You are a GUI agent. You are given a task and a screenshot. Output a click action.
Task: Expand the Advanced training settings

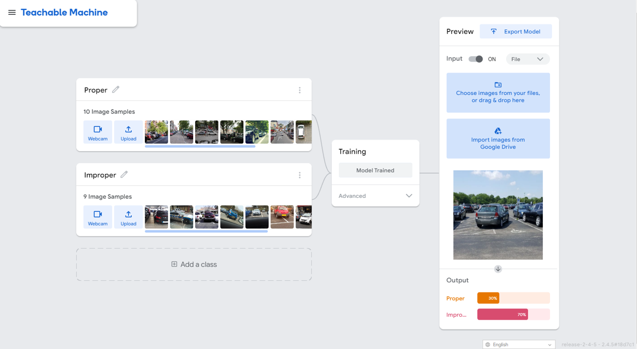[x=375, y=196]
